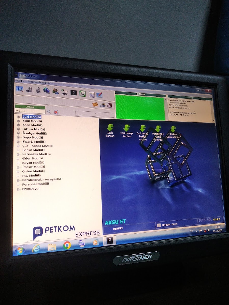Expand the İrsaliye Modülü tree node
Viewport: 229px width, 305px height.
(18, 133)
